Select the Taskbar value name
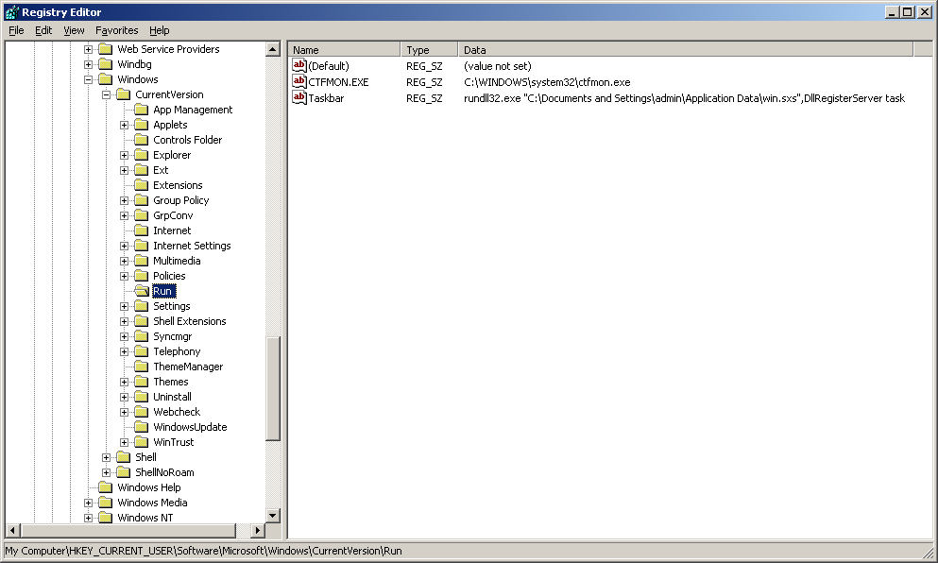 click(x=326, y=98)
